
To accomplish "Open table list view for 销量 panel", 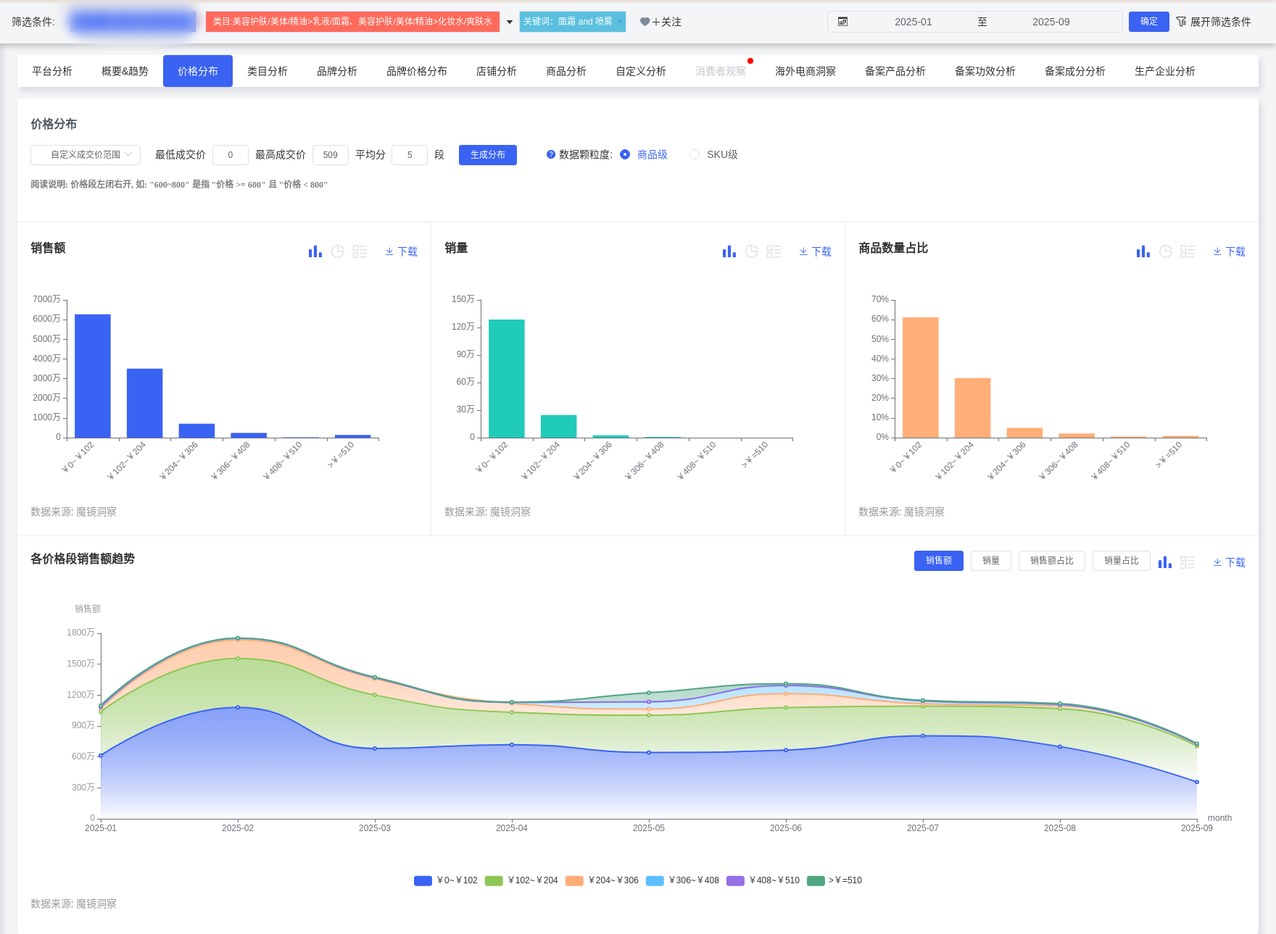I will (x=774, y=251).
